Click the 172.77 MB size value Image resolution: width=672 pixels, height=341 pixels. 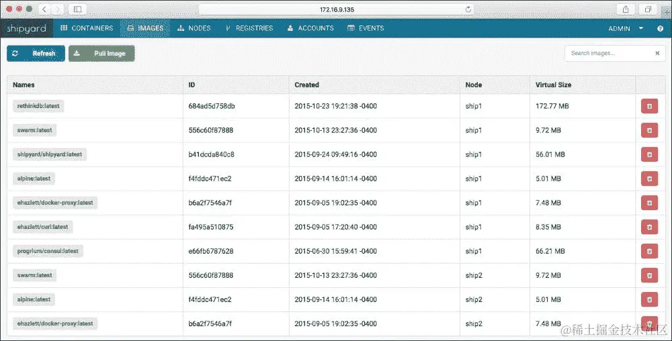pyautogui.click(x=552, y=106)
